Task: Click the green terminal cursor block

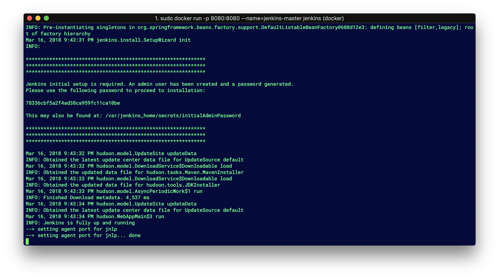Action: tap(27, 242)
